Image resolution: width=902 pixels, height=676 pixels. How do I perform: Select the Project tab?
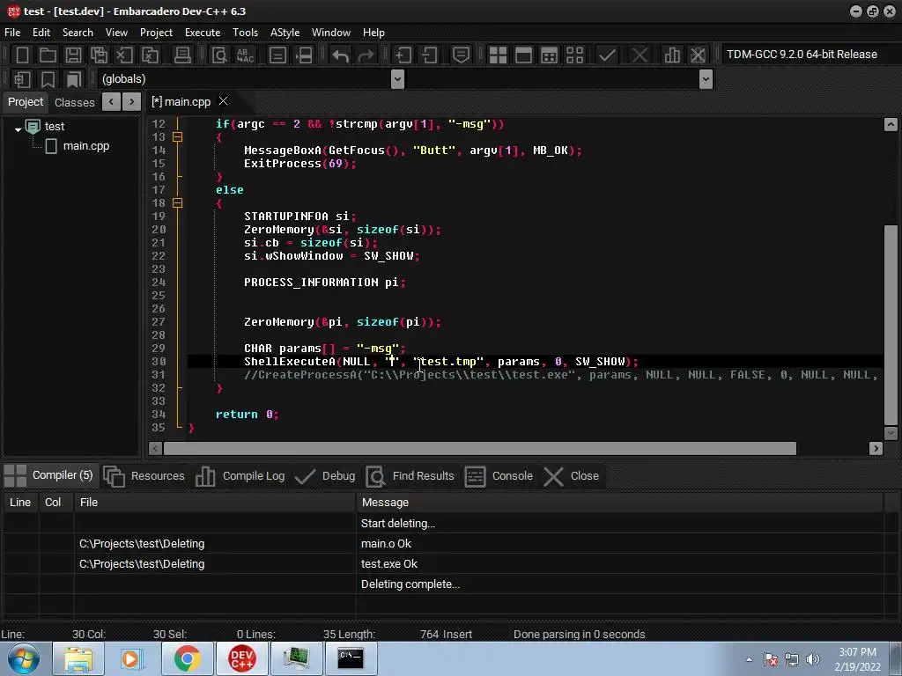tap(26, 102)
